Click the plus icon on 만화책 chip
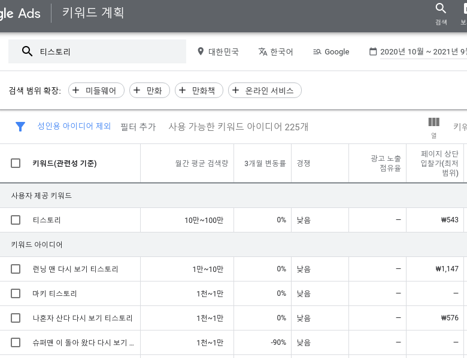This screenshot has width=467, height=358. click(x=182, y=90)
